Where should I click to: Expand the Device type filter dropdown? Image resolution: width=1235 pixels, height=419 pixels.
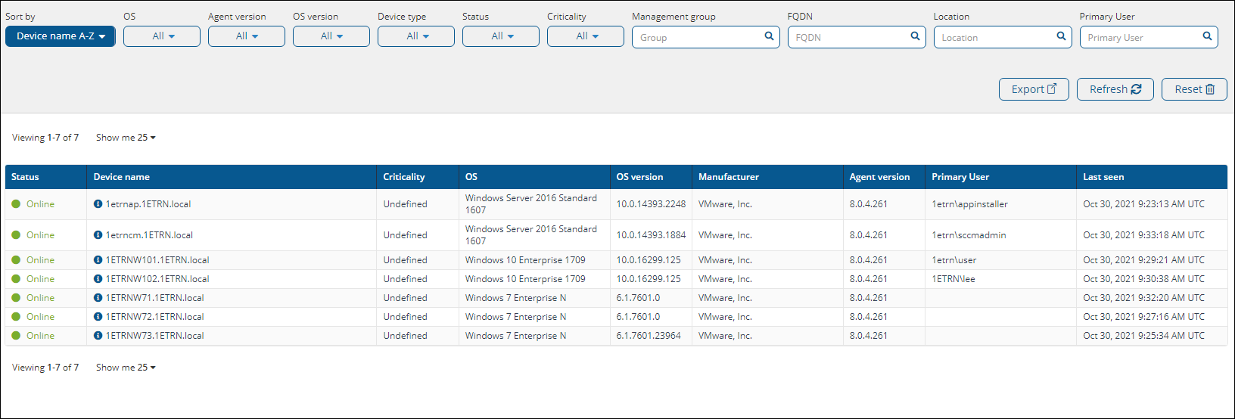click(x=416, y=36)
